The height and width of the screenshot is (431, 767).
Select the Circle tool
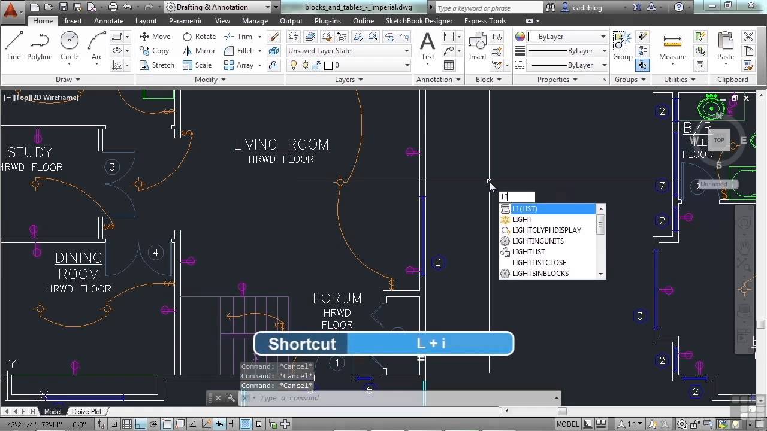coord(70,46)
